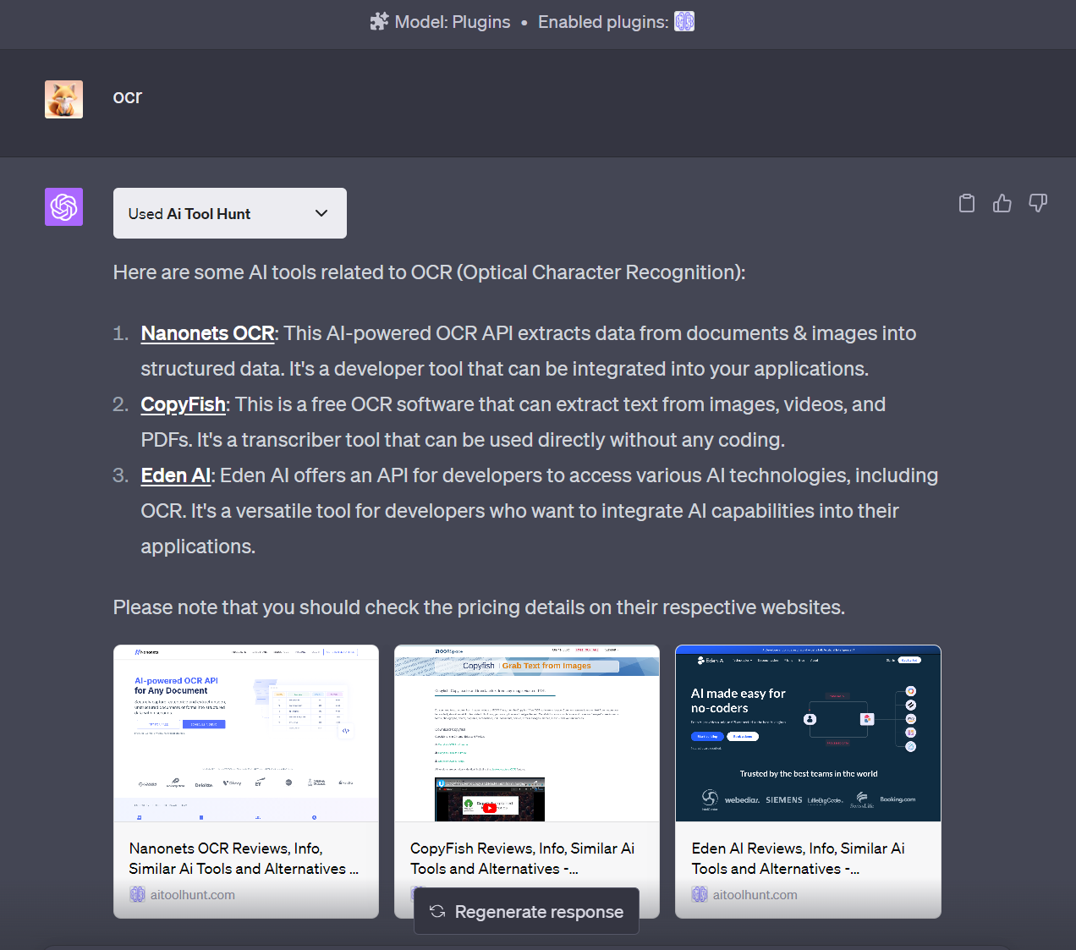1076x950 pixels.
Task: Click the plugins puzzle piece icon
Action: tap(379, 22)
